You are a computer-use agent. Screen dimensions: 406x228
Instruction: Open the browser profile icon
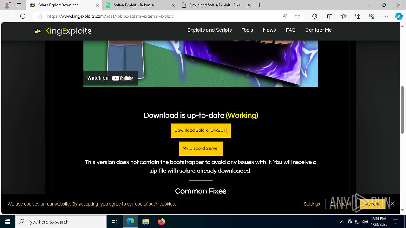click(7, 5)
